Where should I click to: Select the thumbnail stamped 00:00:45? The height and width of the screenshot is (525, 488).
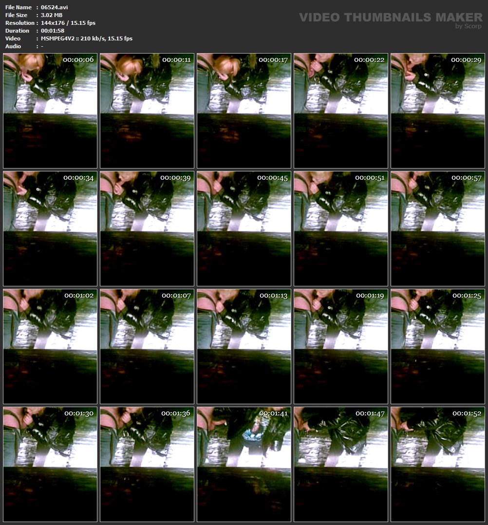244,229
